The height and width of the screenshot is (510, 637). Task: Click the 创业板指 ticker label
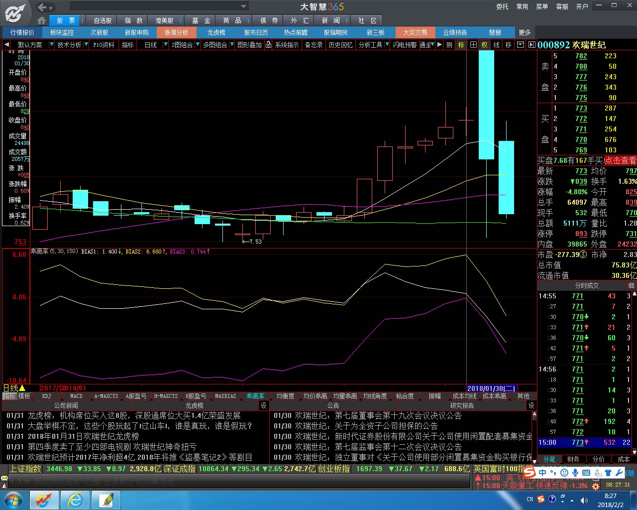334,469
